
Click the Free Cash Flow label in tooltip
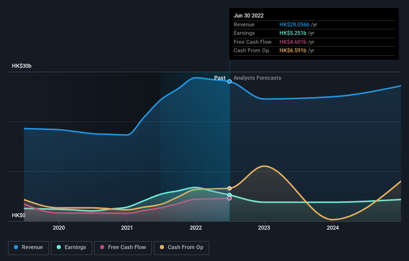253,42
